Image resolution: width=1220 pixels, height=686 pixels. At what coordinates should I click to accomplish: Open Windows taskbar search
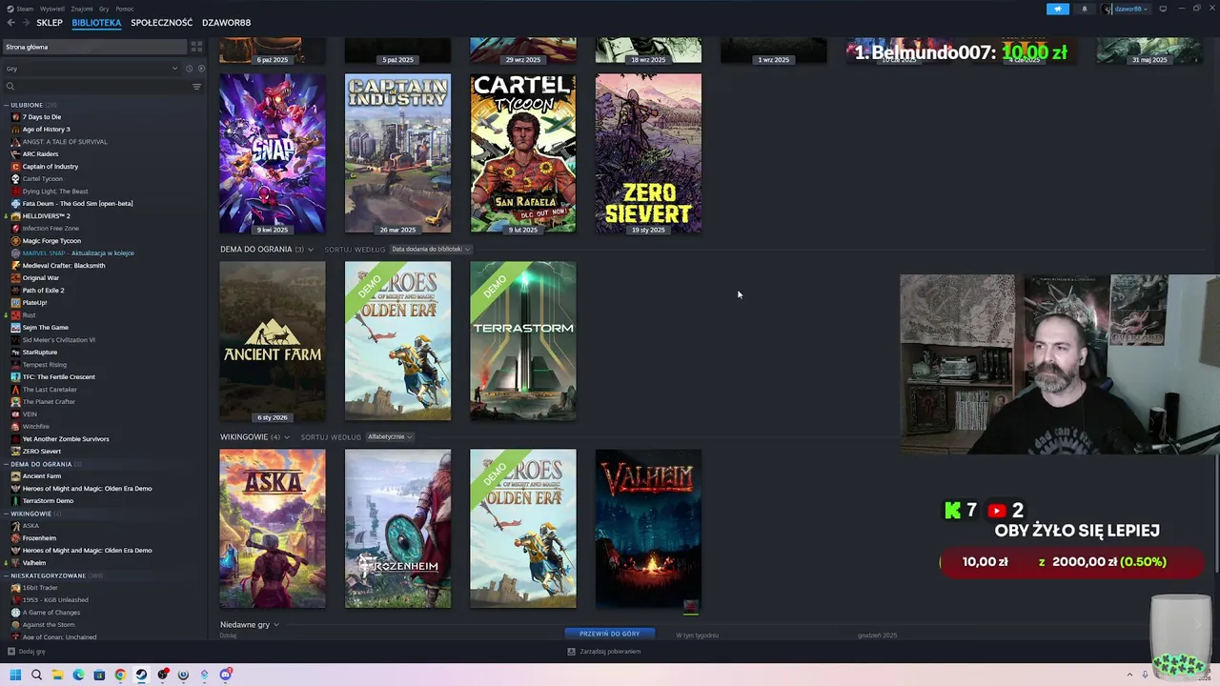coord(36,675)
